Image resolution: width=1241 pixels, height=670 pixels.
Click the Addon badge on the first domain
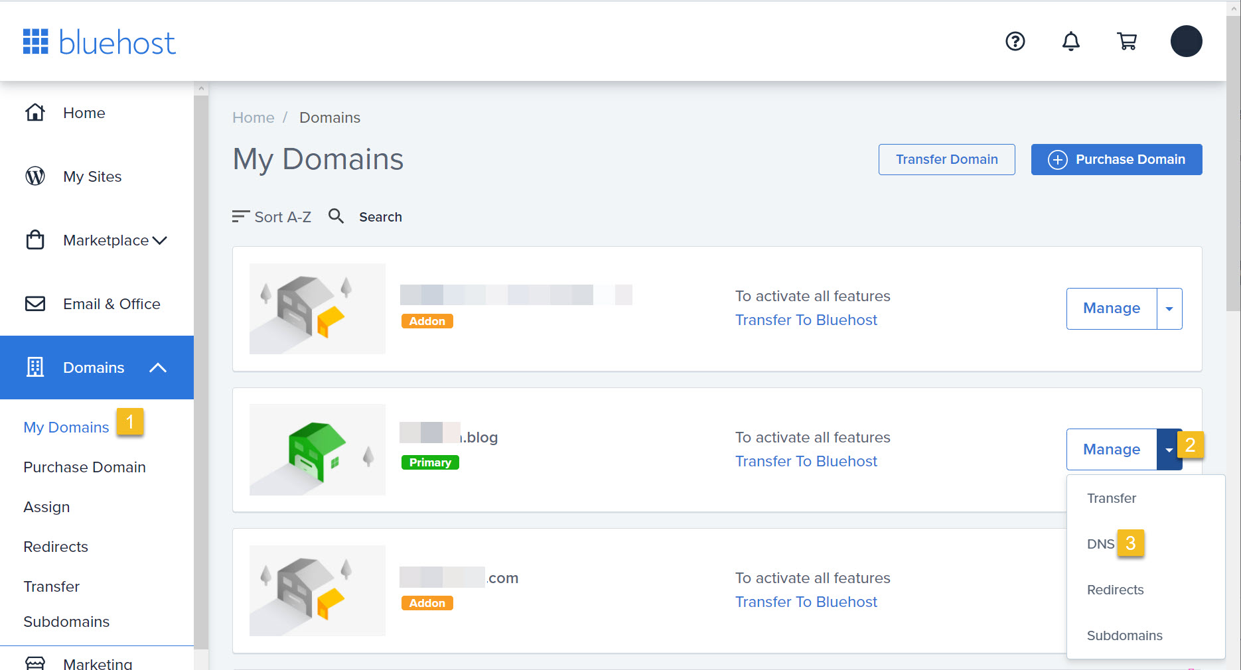click(x=427, y=321)
